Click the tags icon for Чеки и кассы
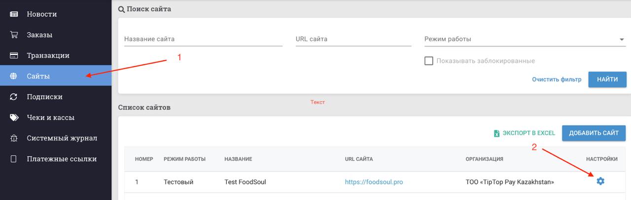This screenshot has width=631, height=200. (x=14, y=117)
